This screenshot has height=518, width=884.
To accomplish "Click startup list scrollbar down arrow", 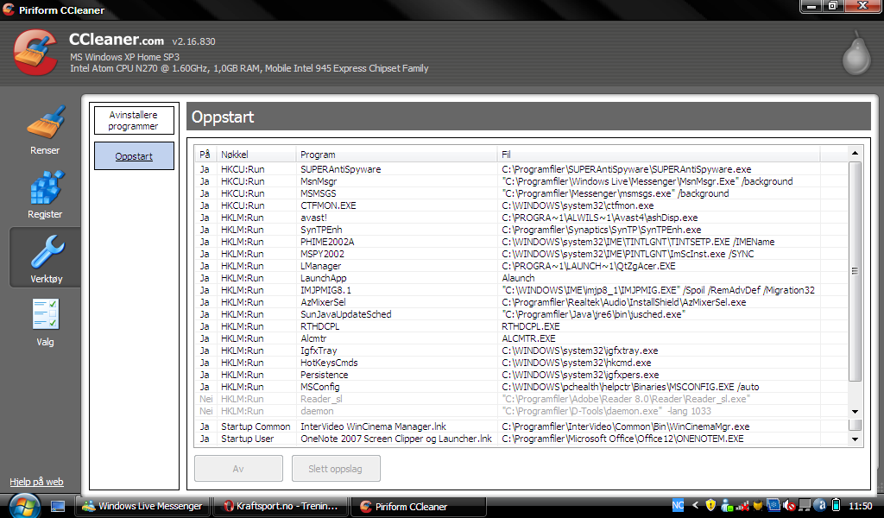I will [855, 412].
